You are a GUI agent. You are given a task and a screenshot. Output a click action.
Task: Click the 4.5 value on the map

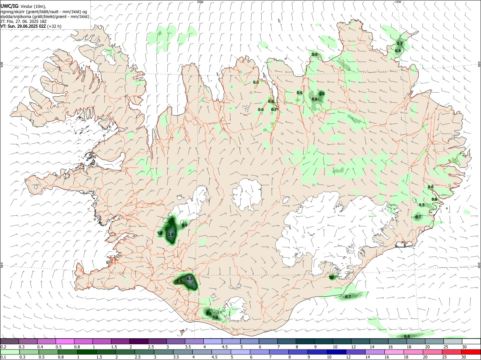click(x=189, y=279)
